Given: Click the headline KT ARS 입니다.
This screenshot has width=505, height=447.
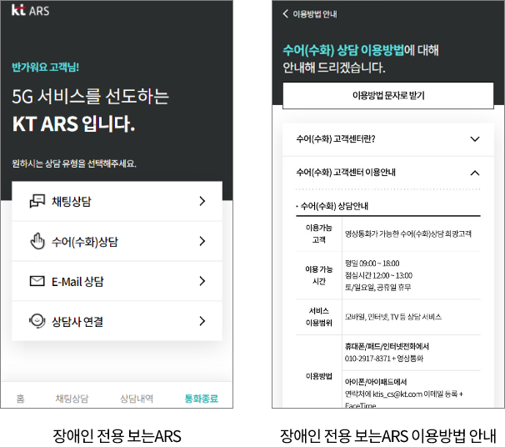Looking at the screenshot, I should 74,123.
